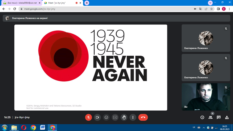Leave the call with red hang-up button
This screenshot has height=131, width=233.
[143, 117]
